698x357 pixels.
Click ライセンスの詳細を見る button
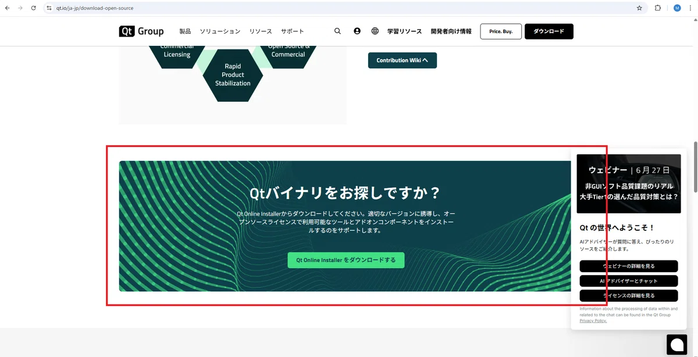point(629,295)
